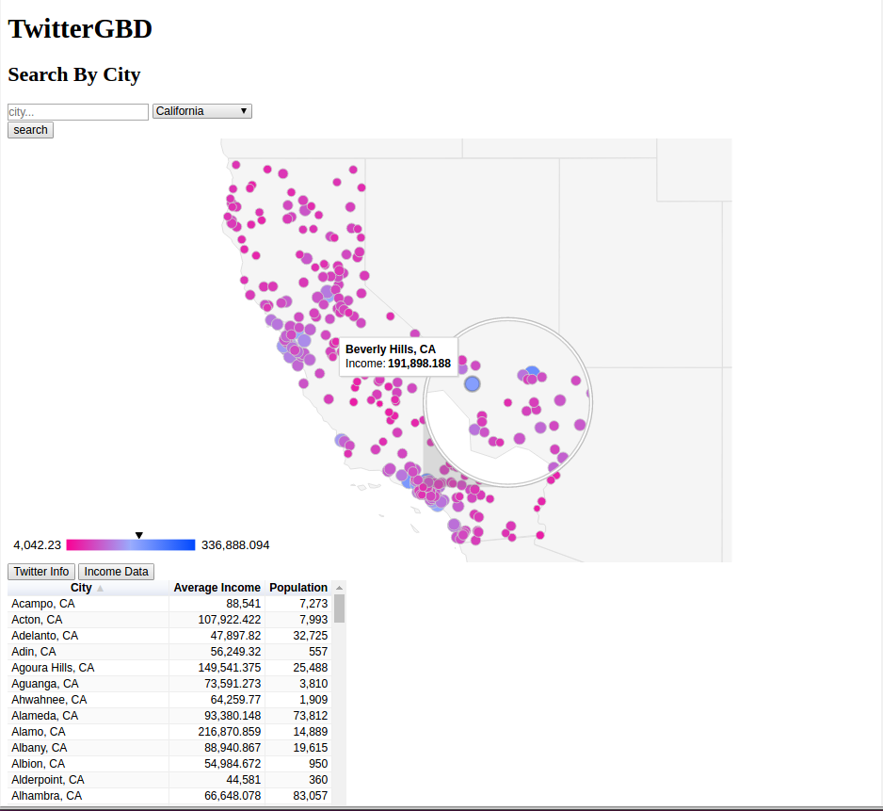
Task: Select the Alamo, CA row
Action: point(169,732)
